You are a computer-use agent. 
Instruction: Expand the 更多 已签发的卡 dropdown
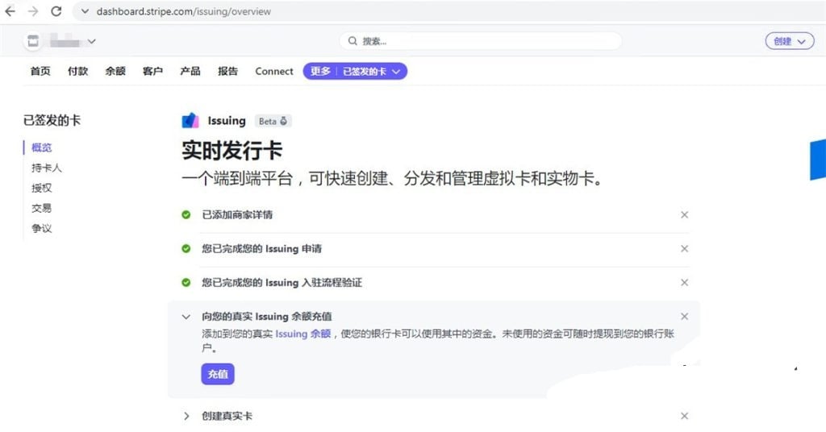point(355,71)
